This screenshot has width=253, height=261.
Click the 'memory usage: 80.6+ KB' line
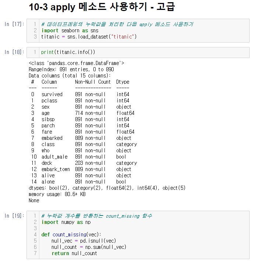pos(57,194)
